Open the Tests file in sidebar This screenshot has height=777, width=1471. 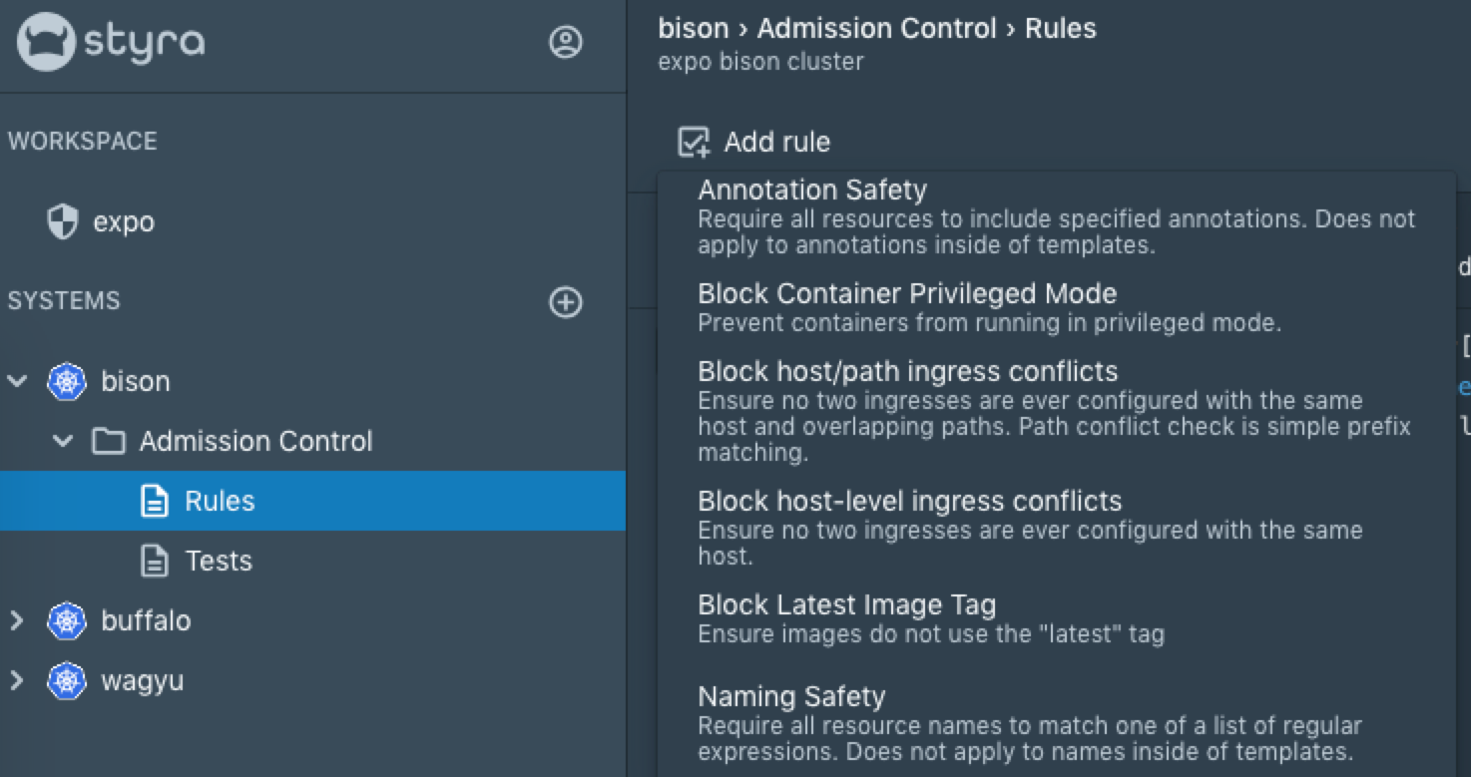click(x=219, y=561)
